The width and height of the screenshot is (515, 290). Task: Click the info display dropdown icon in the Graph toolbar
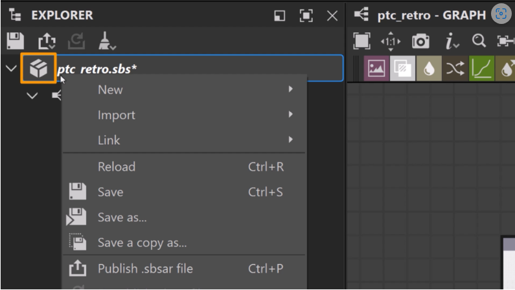coord(452,41)
